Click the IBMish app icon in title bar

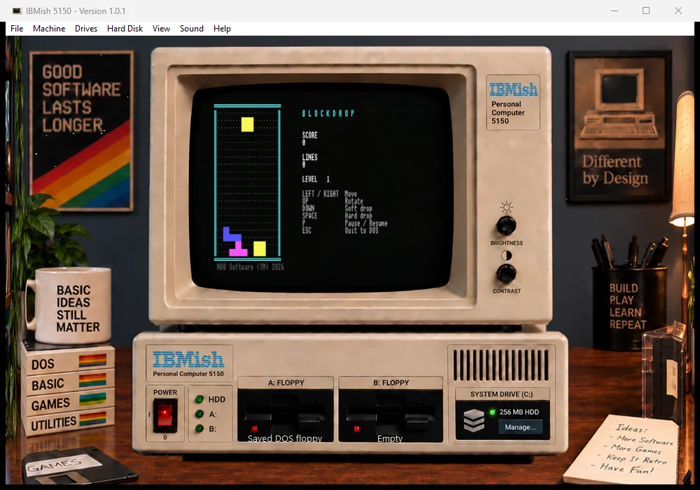tap(17, 10)
